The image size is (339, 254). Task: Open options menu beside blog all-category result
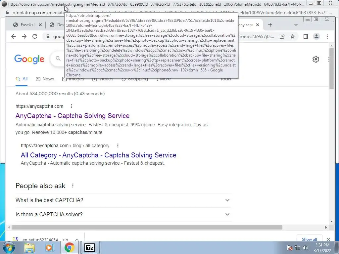pyautogui.click(x=118, y=146)
